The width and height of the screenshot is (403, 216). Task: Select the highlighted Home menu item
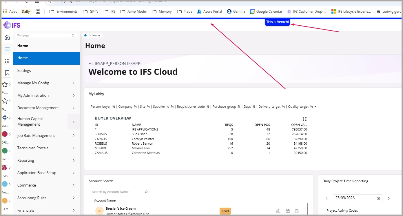(46, 58)
